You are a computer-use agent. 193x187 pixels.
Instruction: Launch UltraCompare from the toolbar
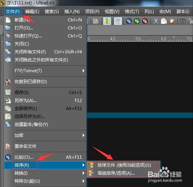(x=129, y=21)
